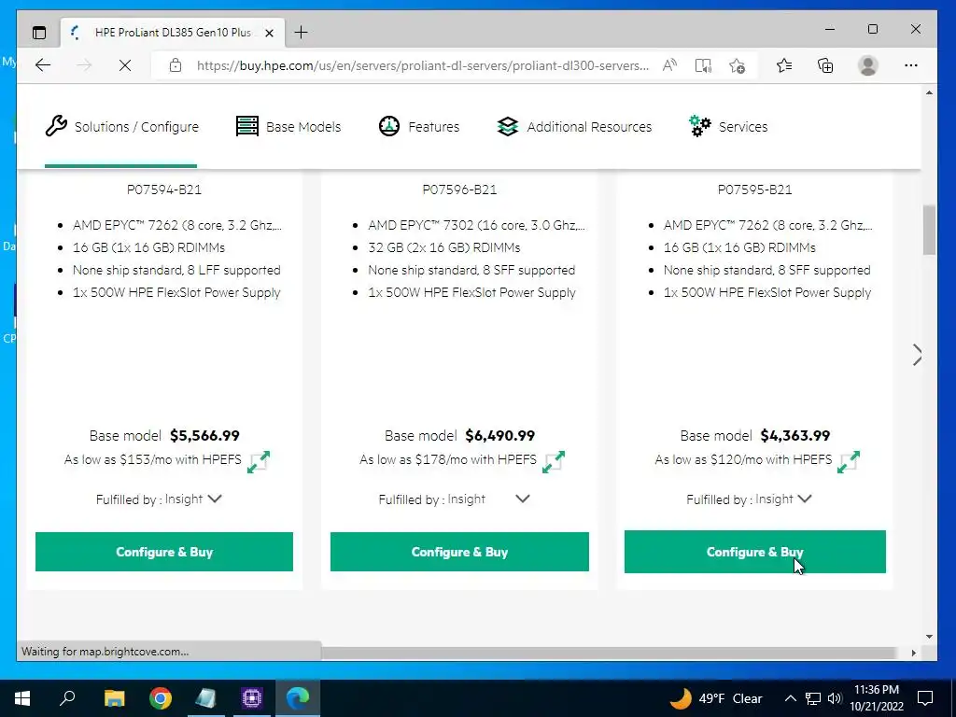Screen dimensions: 956x717
Task: Open Edge Settings and more menu
Action: (x=911, y=65)
